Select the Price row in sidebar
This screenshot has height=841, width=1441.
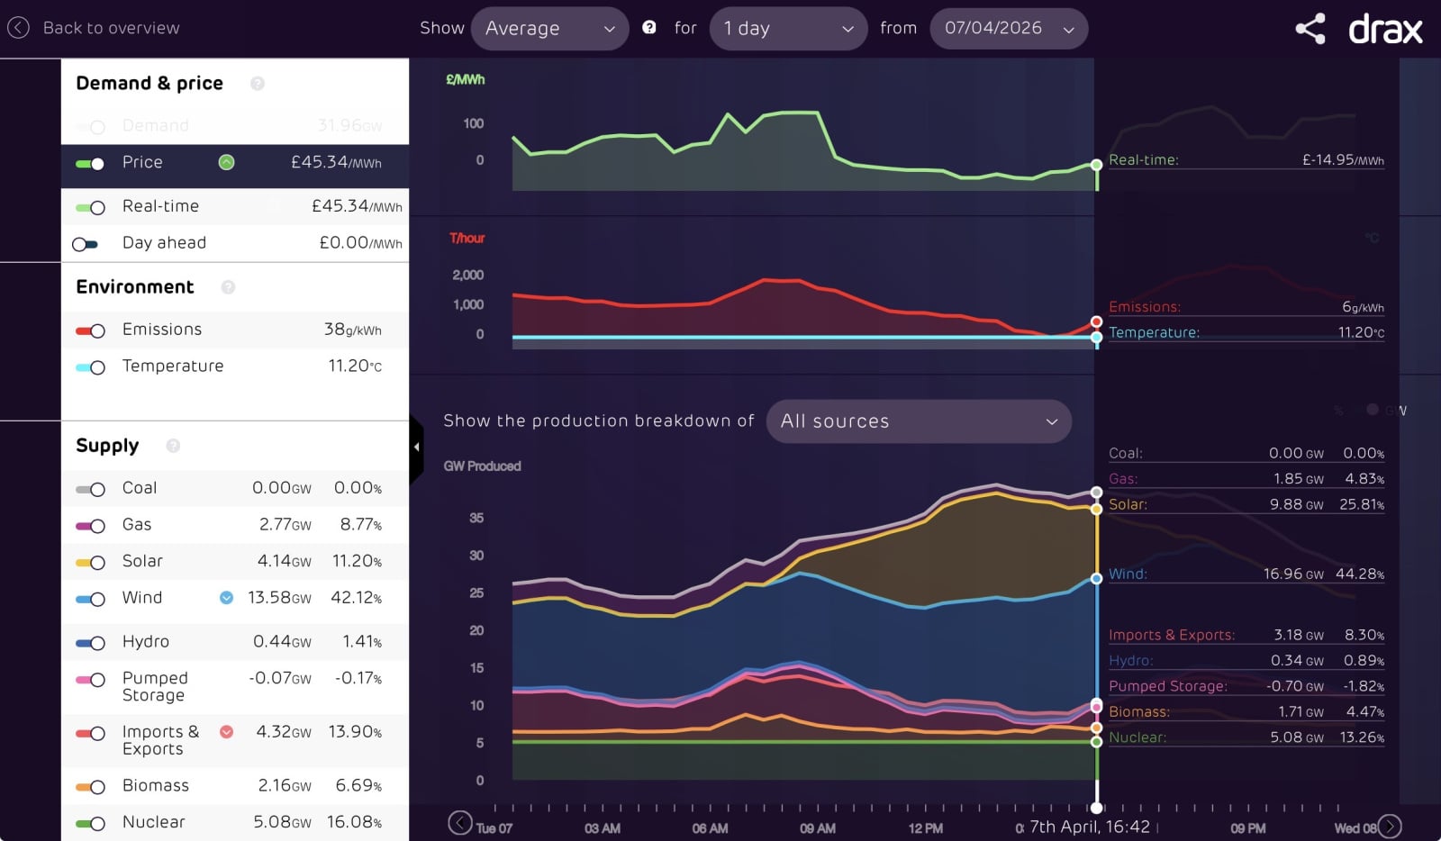coord(234,163)
